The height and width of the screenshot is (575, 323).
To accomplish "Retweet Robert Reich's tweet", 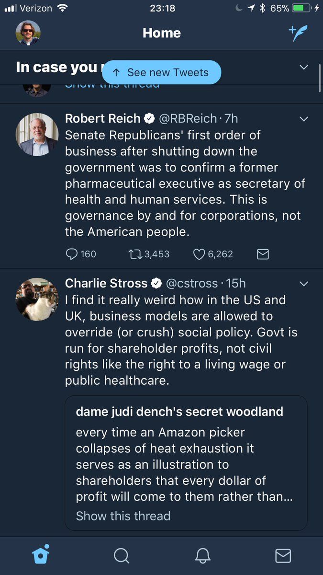I will click(135, 254).
